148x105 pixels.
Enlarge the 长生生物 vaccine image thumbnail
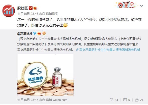coord(45,75)
